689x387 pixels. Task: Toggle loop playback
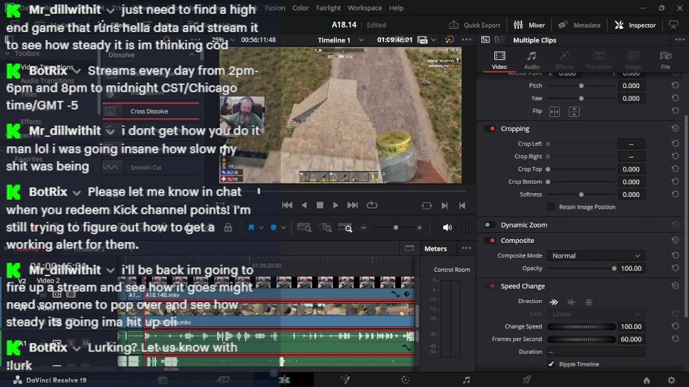point(372,205)
